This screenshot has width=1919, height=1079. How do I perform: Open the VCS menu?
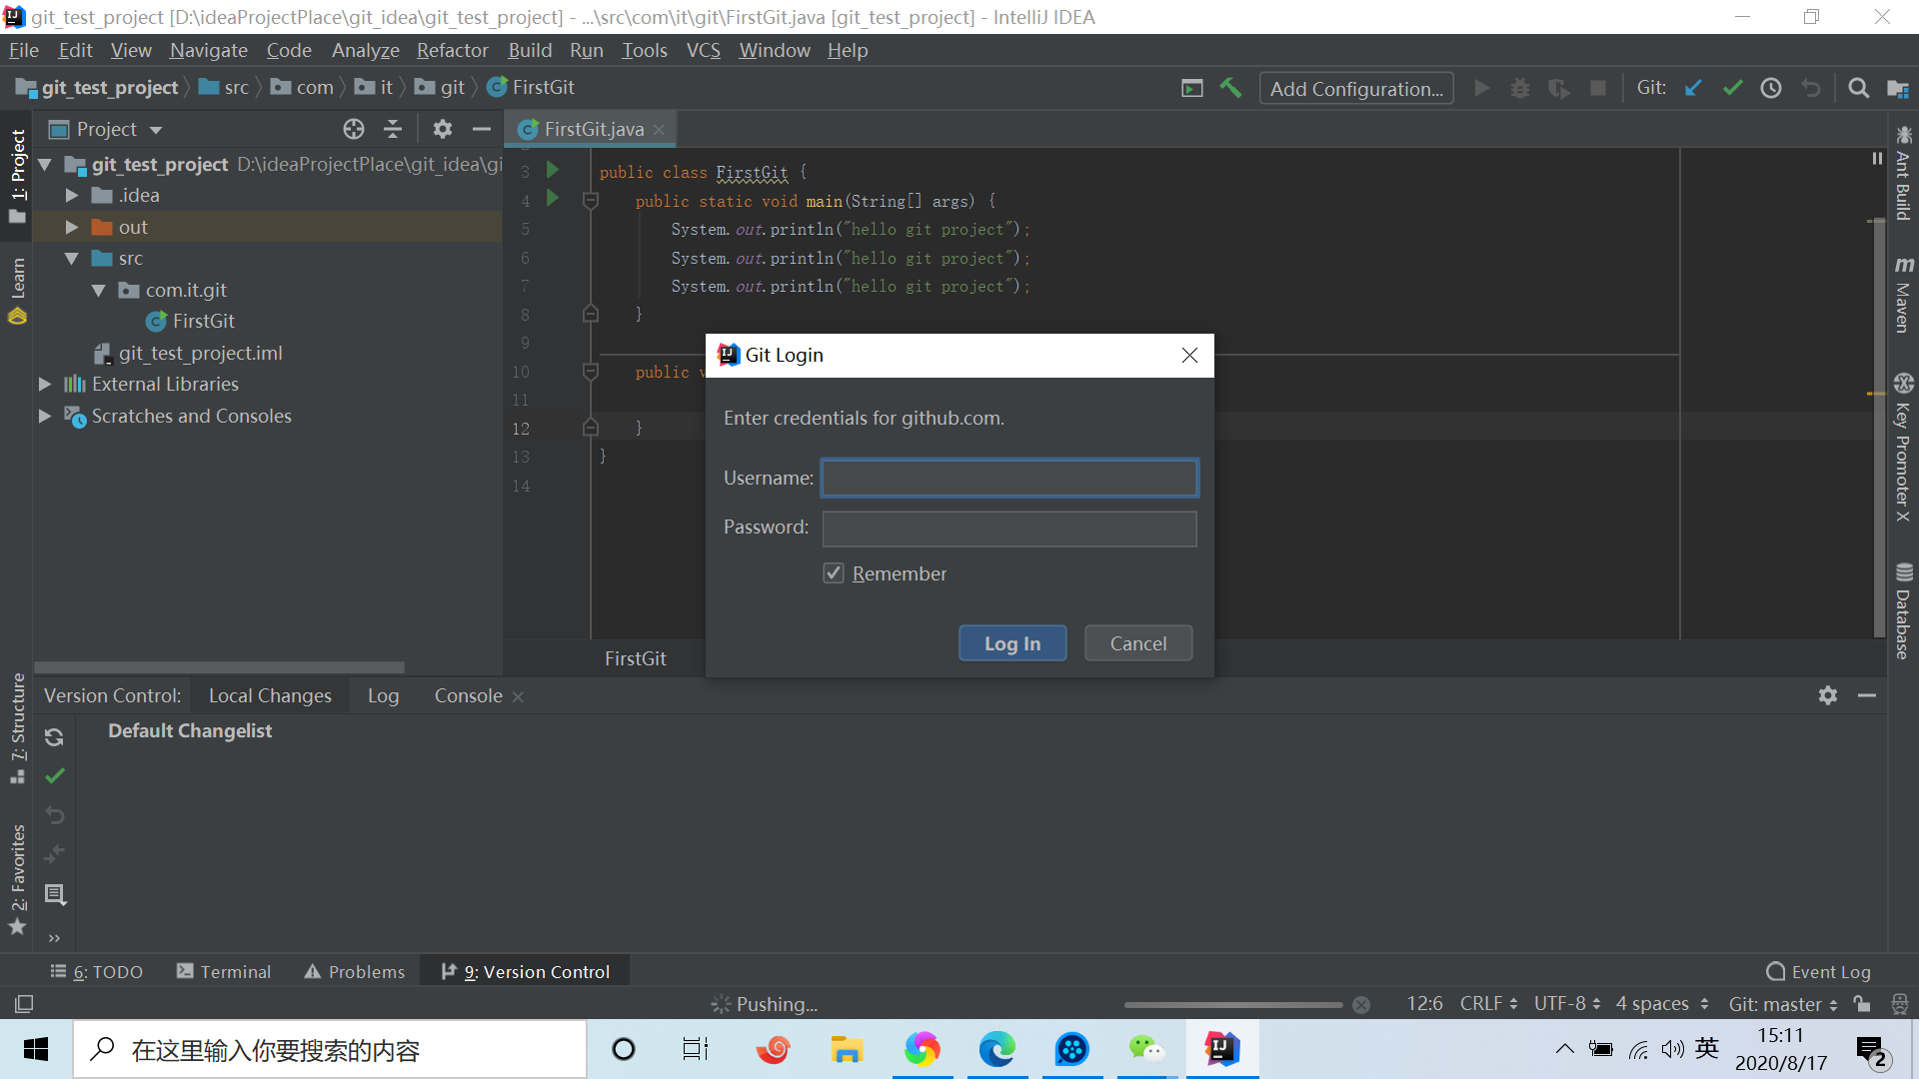point(703,50)
